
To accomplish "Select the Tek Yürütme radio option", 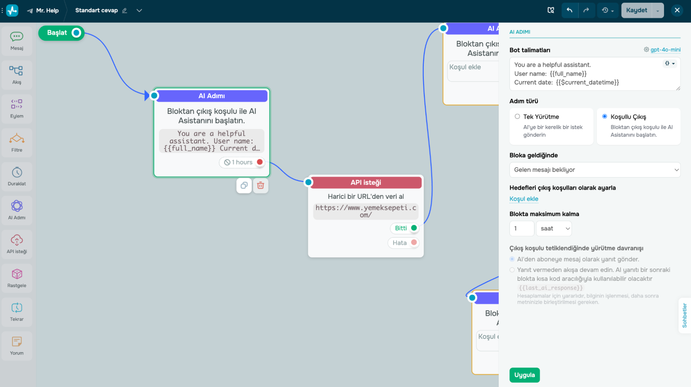I will pyautogui.click(x=517, y=117).
